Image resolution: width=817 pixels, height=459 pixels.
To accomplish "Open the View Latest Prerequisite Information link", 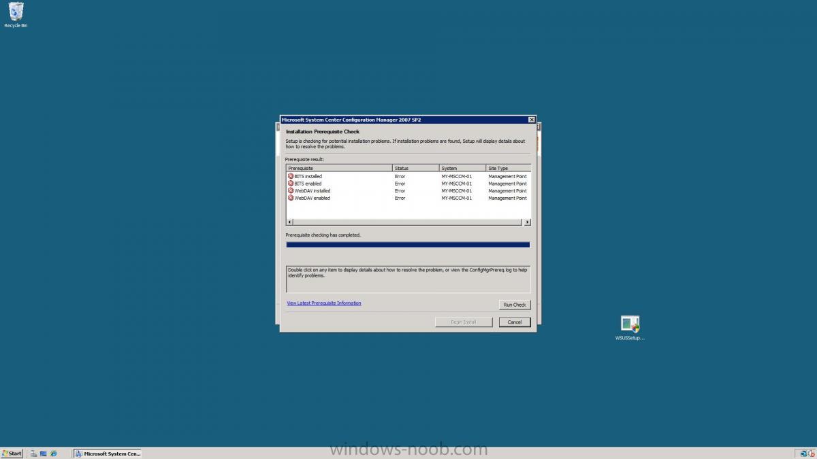I will (324, 303).
